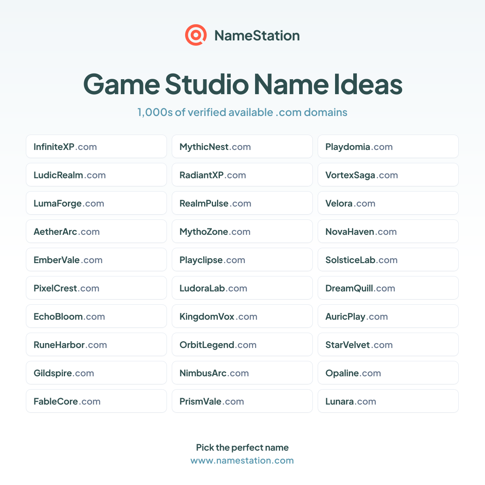Pick the NovaHaven.com name card
Viewport: 485px width, 485px height.
pos(388,231)
